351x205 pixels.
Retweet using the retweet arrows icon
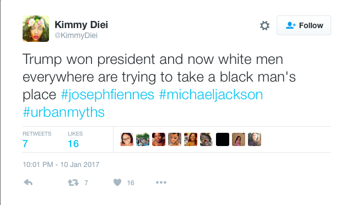[x=73, y=182]
